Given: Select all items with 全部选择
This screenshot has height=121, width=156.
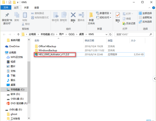Looking at the screenshot, I should click(145, 13).
